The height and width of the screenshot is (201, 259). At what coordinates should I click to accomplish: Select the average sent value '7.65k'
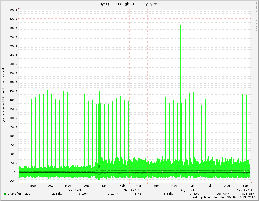194,194
